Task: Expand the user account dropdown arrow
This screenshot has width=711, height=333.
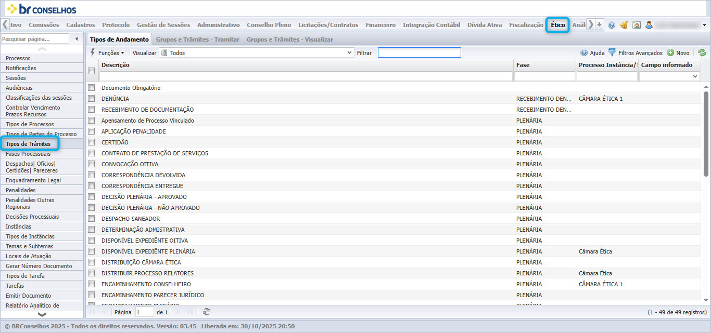Action: pyautogui.click(x=704, y=25)
